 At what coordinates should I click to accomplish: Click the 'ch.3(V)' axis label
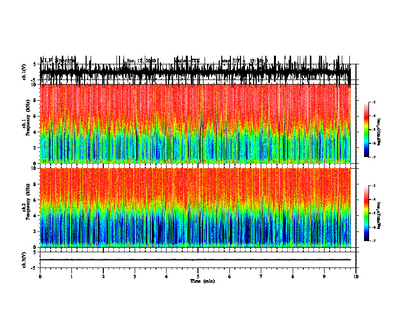24,260
